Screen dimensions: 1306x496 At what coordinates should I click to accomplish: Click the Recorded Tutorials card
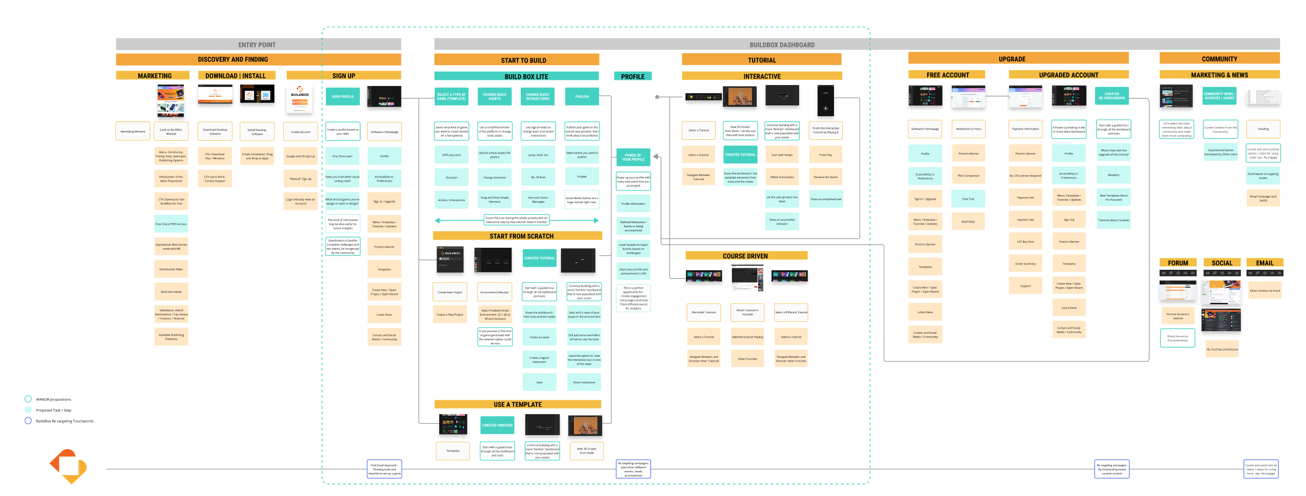[x=703, y=312]
